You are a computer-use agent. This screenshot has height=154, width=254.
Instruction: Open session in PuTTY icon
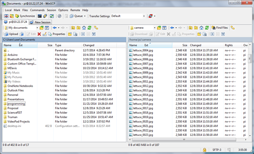click(x=45, y=16)
